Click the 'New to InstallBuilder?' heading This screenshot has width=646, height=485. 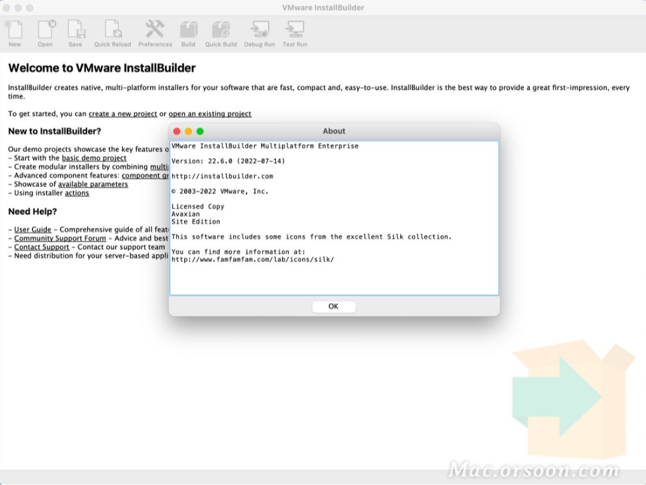(x=55, y=131)
